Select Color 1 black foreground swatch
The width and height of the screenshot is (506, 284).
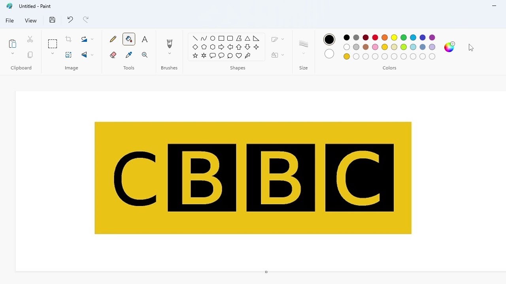click(329, 39)
